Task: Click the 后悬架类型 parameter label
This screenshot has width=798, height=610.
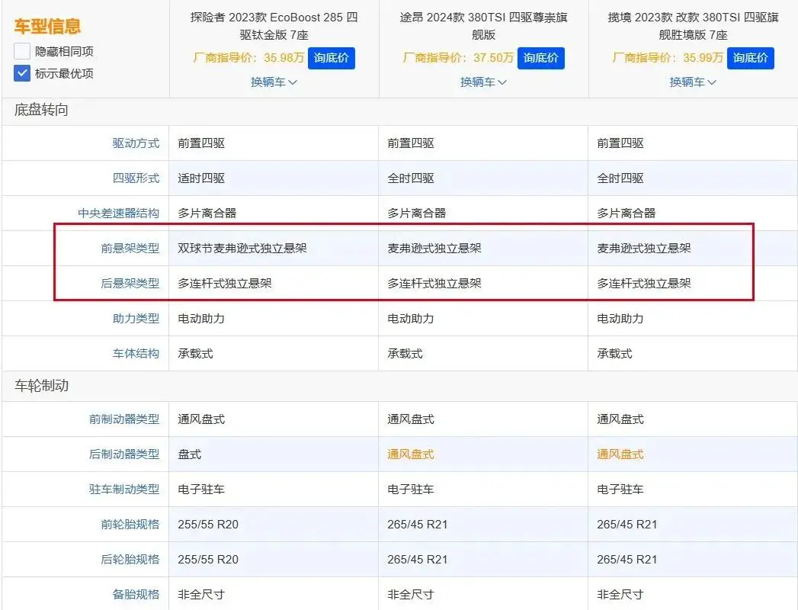Action: pos(130,284)
